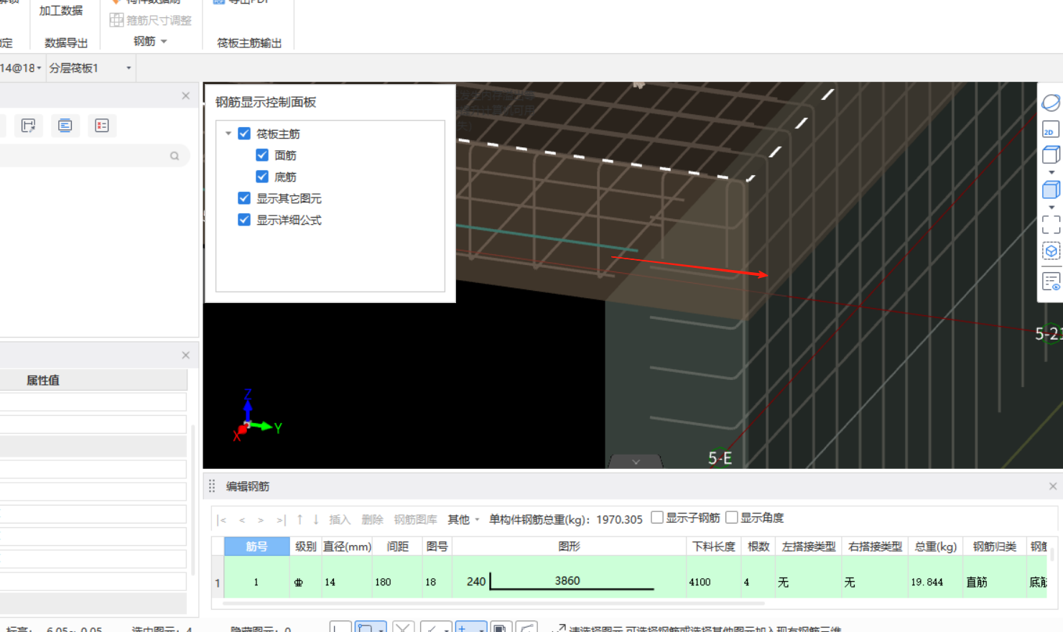Click the 箍筋尺寸调整 grid icon
The width and height of the screenshot is (1063, 632).
116,20
